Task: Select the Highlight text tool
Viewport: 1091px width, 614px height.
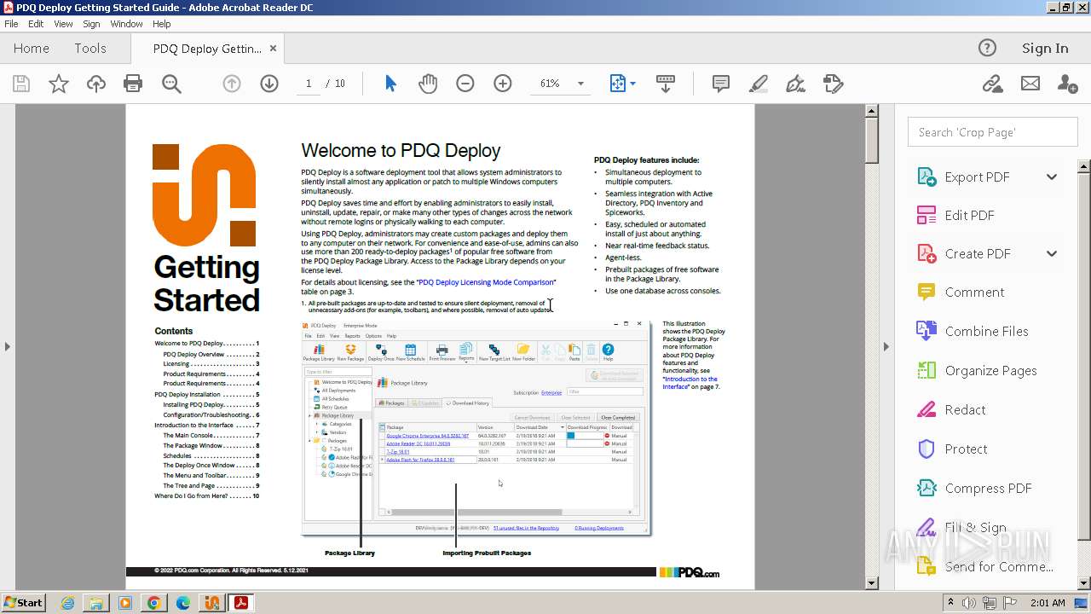Action: 758,84
